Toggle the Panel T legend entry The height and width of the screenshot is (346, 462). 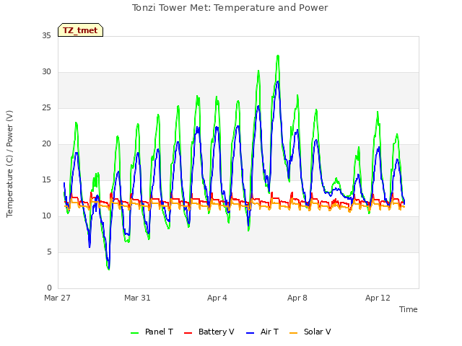[x=152, y=332]
